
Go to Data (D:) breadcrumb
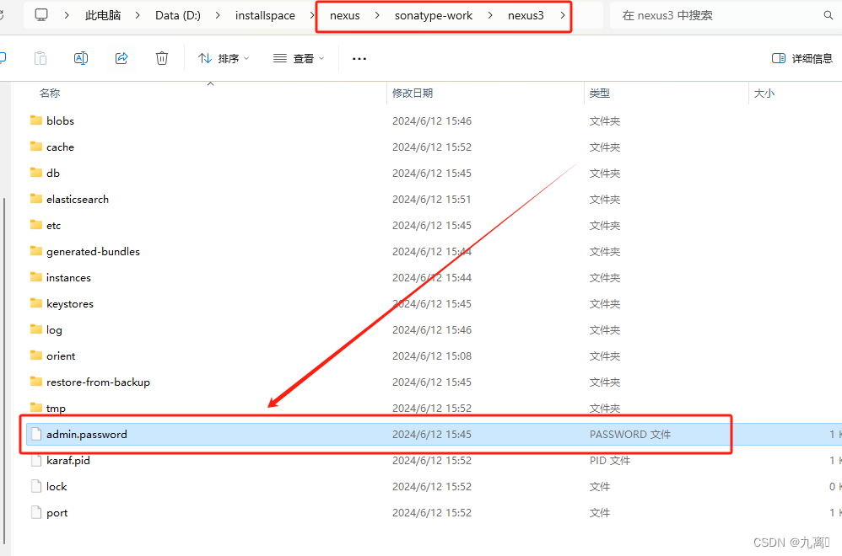pos(178,15)
